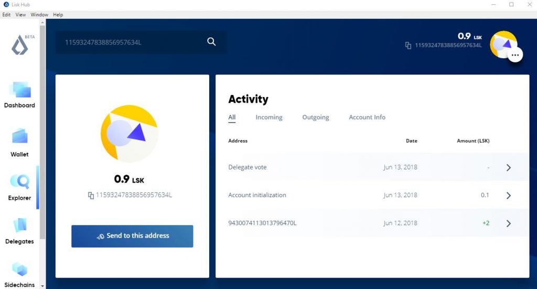The width and height of the screenshot is (537, 289).
Task: Click the Lisk logo in sidebar
Action: (20, 46)
